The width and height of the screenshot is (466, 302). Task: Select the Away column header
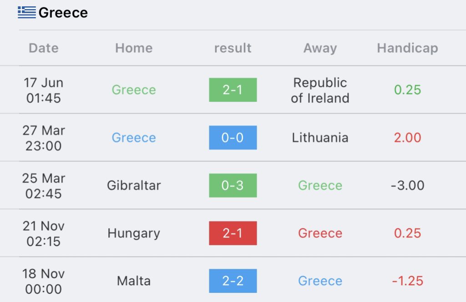[320, 48]
